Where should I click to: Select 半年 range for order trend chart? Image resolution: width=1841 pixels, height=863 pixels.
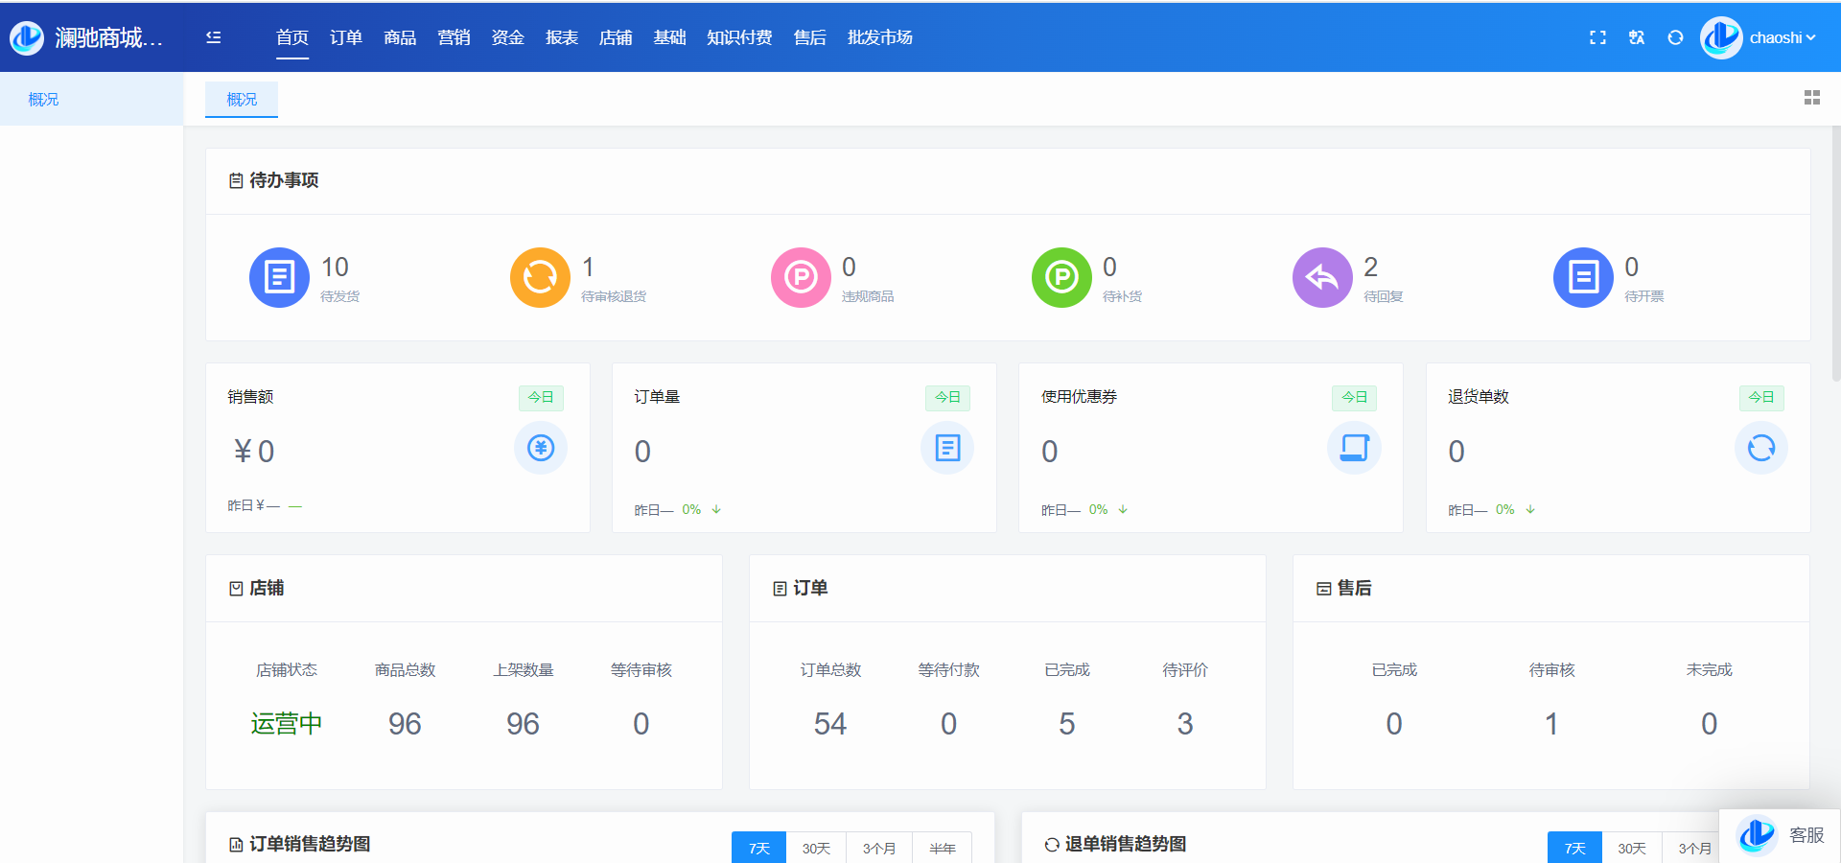[x=942, y=849]
